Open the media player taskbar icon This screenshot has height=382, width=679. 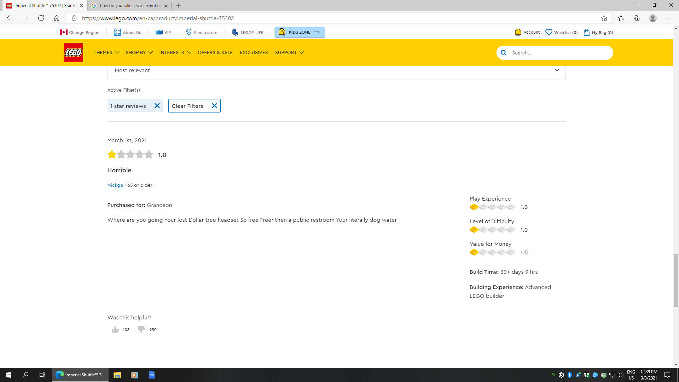(134, 375)
